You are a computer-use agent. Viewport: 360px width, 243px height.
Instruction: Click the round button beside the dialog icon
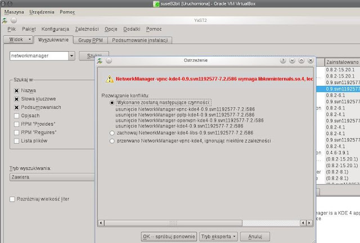pyautogui.click(x=109, y=61)
